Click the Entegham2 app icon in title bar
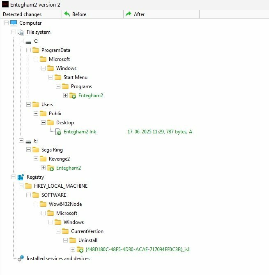 pyautogui.click(x=5, y=5)
